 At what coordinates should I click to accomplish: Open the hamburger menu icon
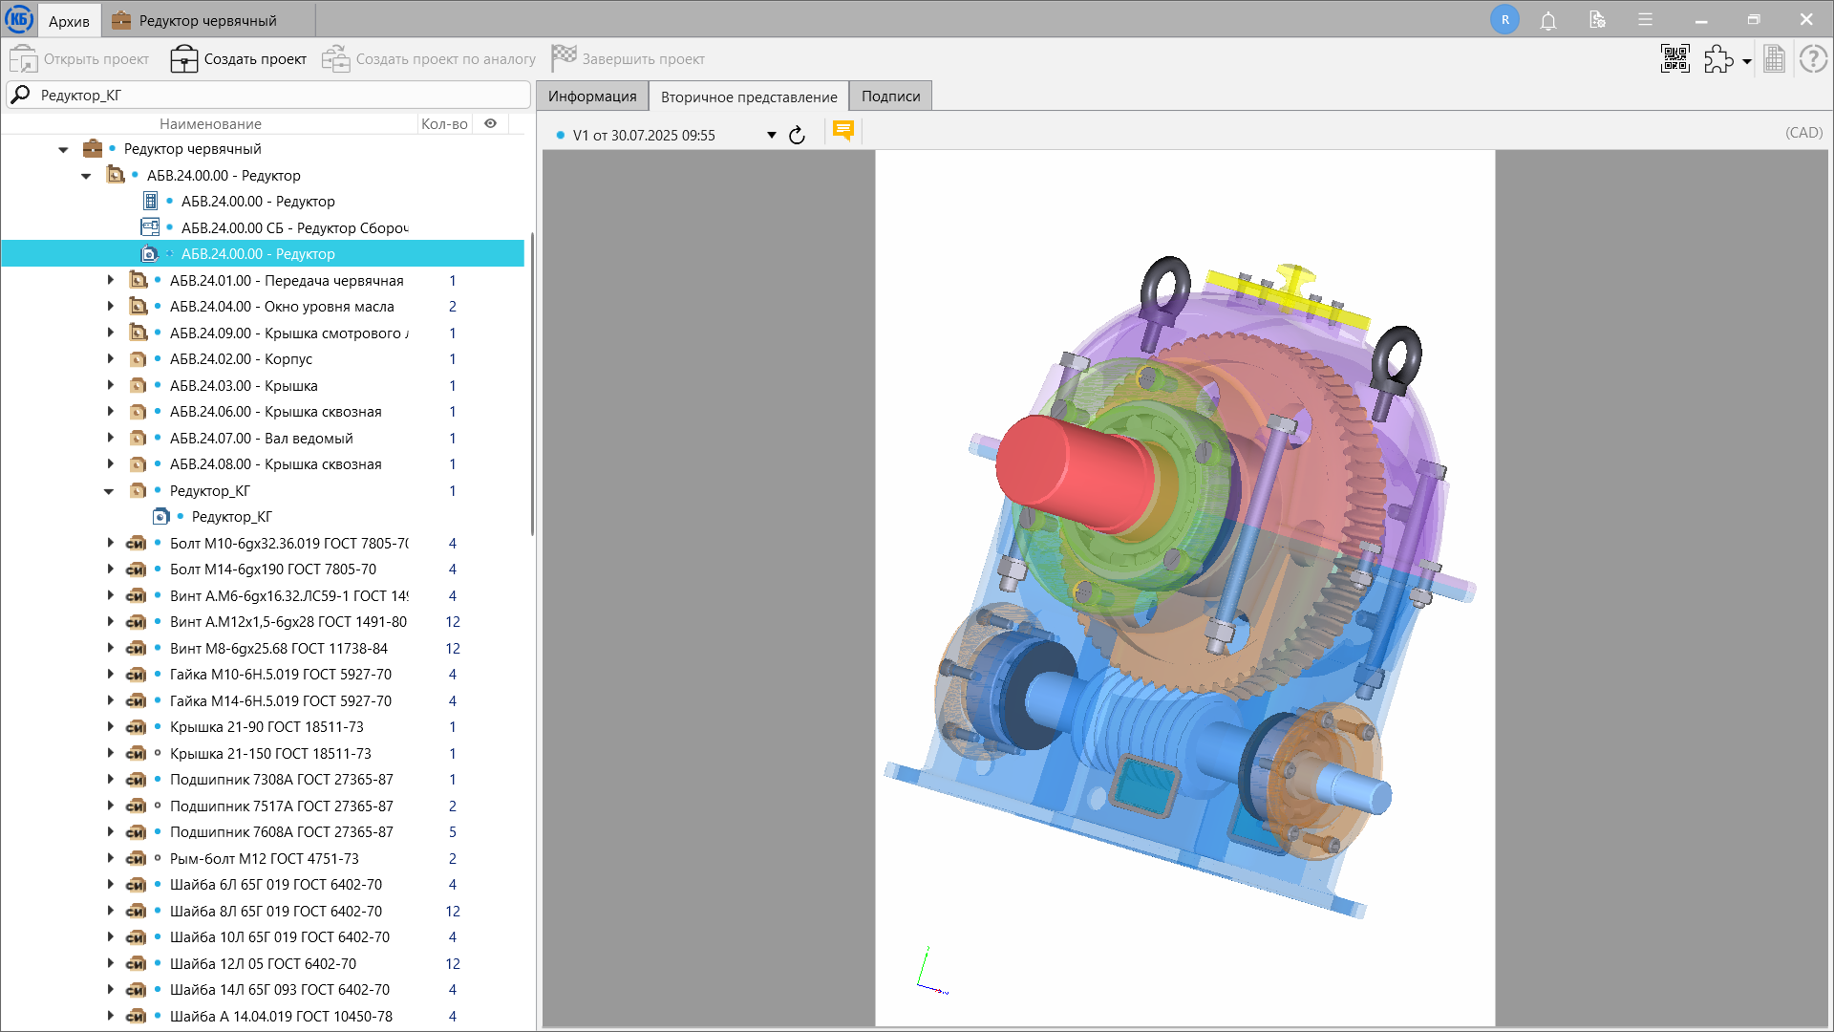1645,20
